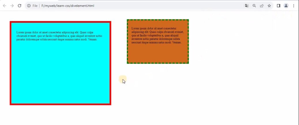299x125 pixels.
Task: Reload the divelement.html page
Action: click(x=19, y=6)
